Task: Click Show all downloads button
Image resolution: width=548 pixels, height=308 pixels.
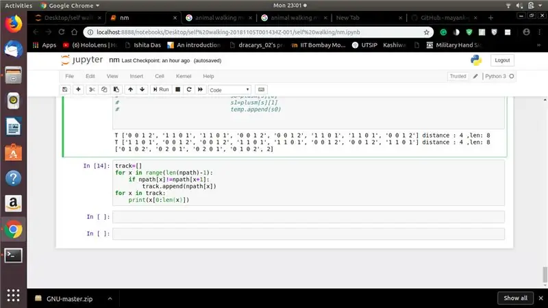Action: click(x=516, y=298)
